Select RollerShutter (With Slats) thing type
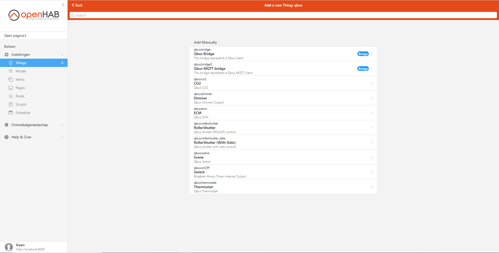This screenshot has width=499, height=253. (283, 142)
